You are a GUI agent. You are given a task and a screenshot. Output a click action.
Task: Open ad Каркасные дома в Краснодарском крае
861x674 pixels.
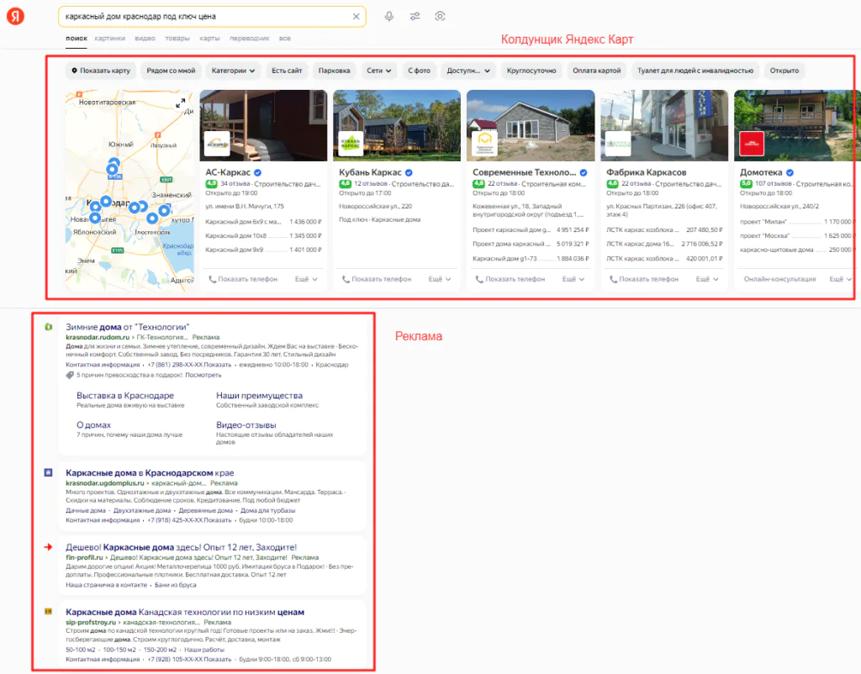click(150, 473)
